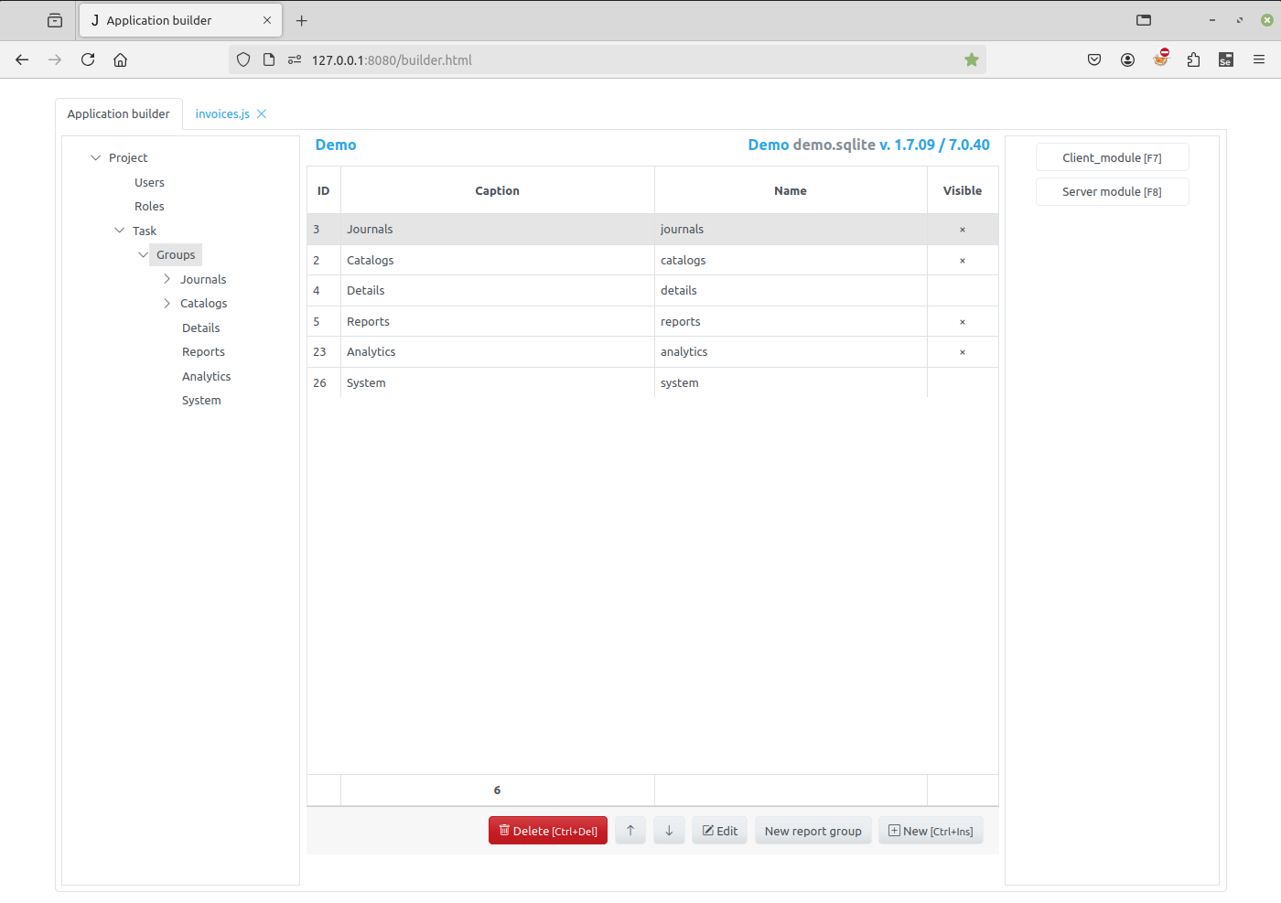Reload the page in browser
The height and width of the screenshot is (903, 1281).
(x=88, y=59)
